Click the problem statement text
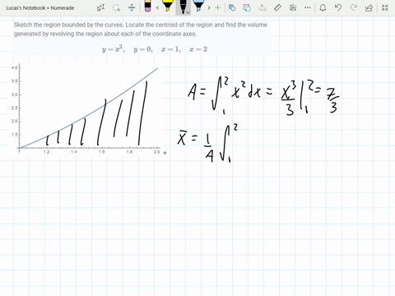 point(141,30)
